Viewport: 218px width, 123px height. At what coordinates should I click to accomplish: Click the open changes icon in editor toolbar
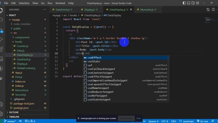point(208,10)
